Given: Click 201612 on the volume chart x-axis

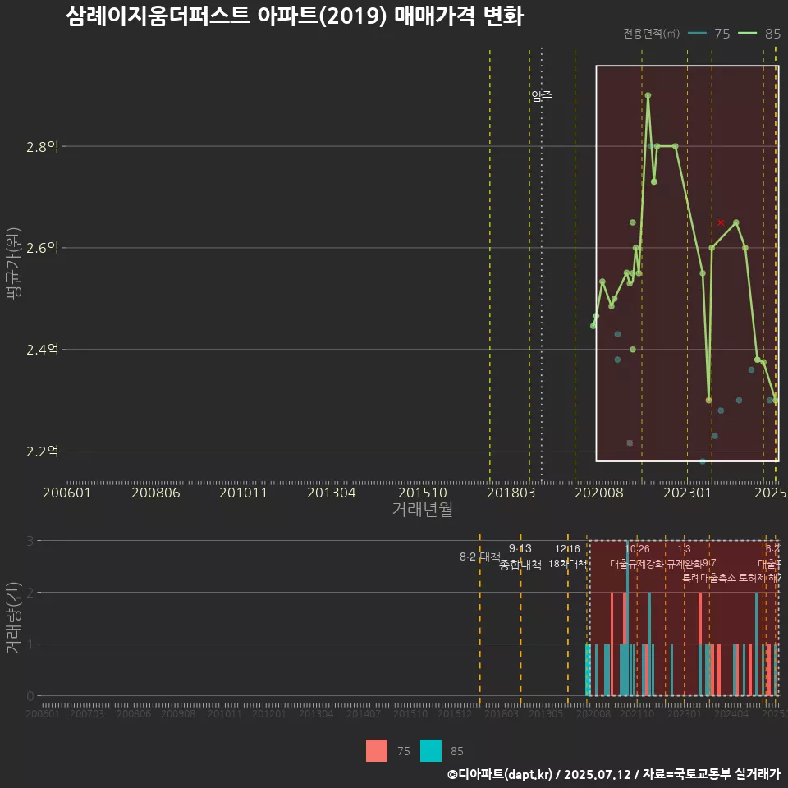Looking at the screenshot, I should click(454, 713).
